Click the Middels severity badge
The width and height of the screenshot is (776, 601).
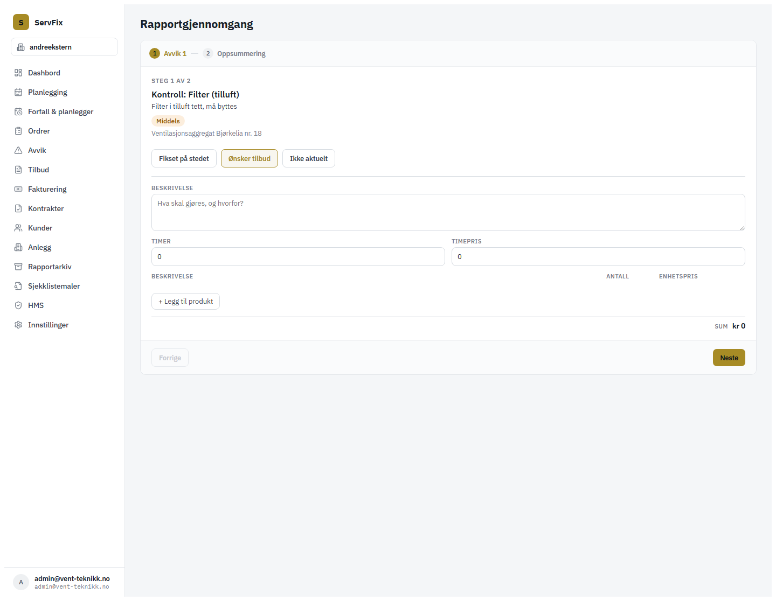(168, 121)
